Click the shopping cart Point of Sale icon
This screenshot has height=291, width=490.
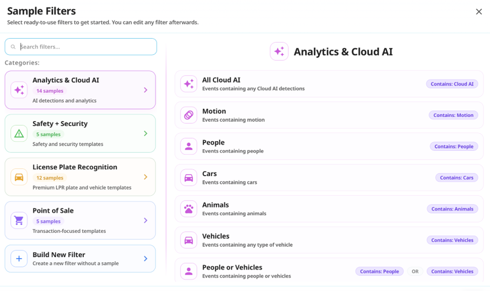19,220
